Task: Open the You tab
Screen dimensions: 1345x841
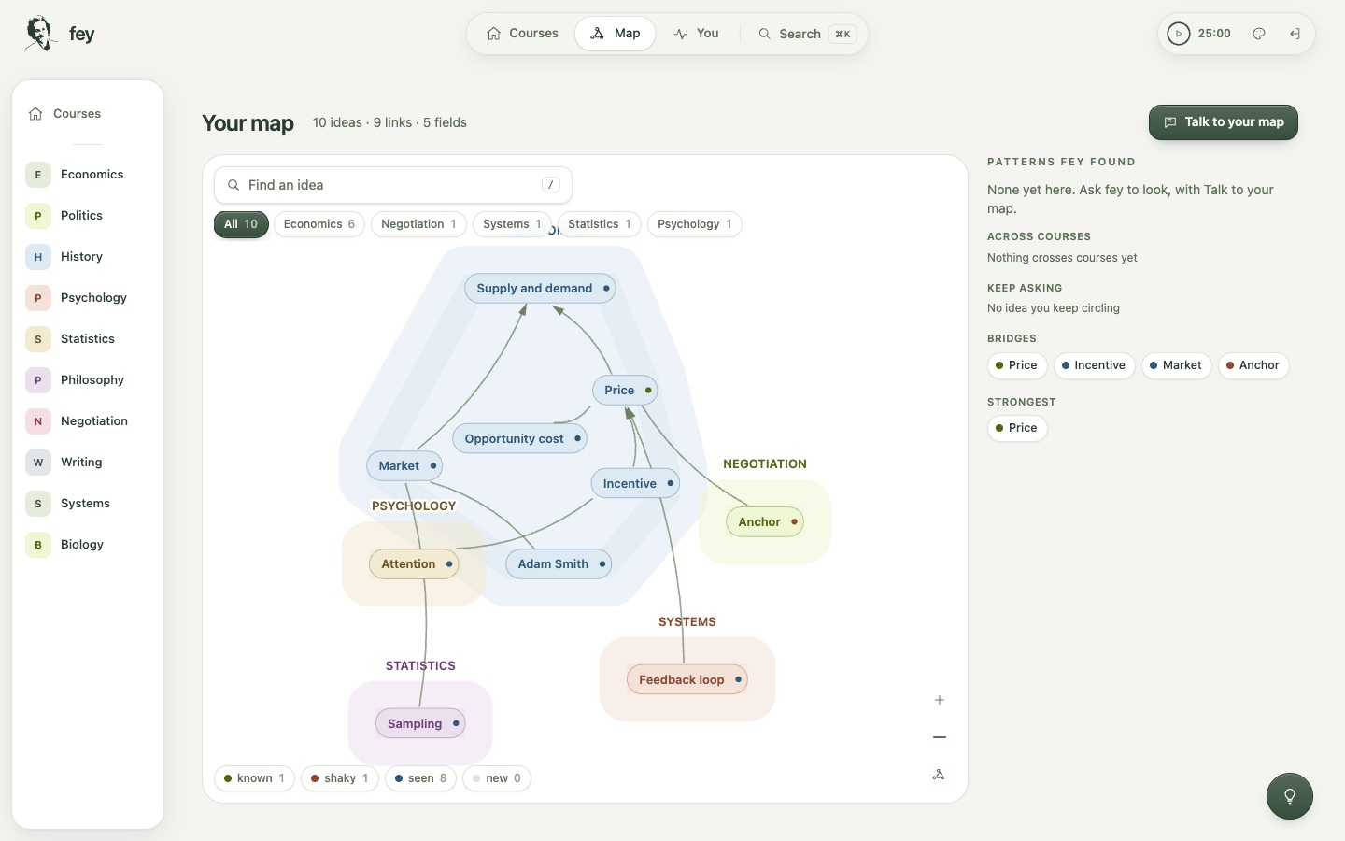Action: click(696, 34)
